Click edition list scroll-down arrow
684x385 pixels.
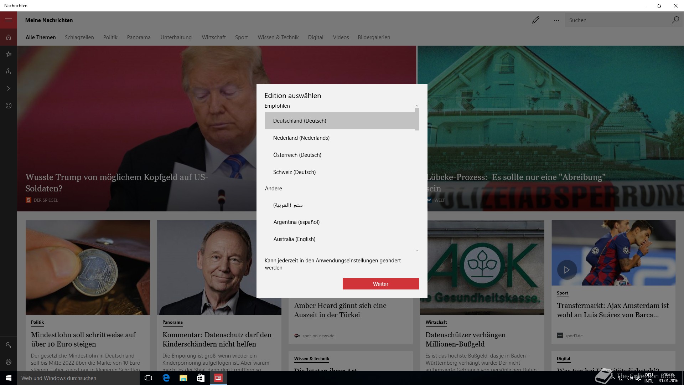[x=416, y=251]
